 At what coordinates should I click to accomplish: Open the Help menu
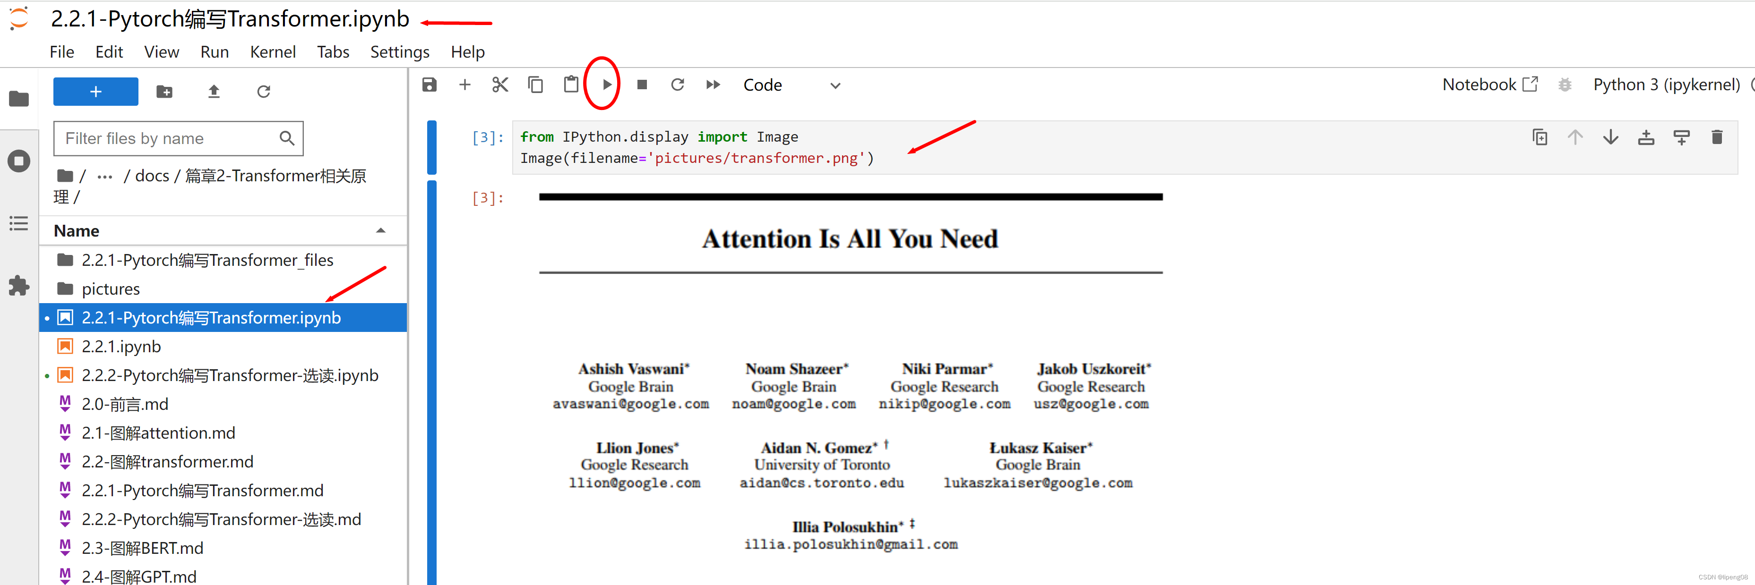coord(468,52)
